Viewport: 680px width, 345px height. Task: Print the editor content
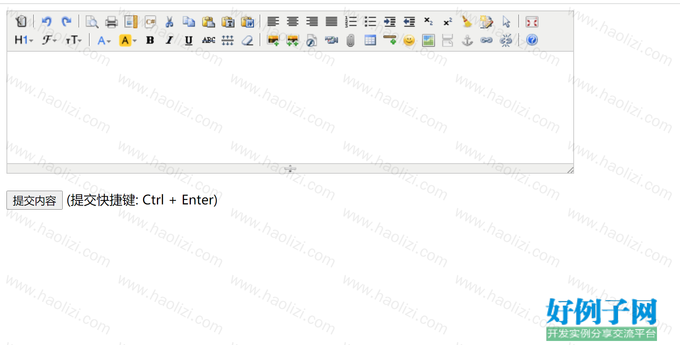[112, 21]
